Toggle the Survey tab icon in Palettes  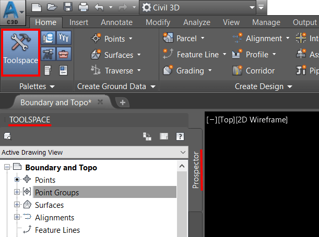coord(48,54)
